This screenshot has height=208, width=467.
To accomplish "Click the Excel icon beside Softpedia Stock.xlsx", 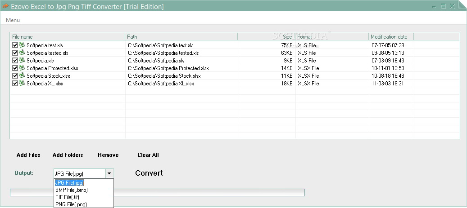I will (x=22, y=75).
